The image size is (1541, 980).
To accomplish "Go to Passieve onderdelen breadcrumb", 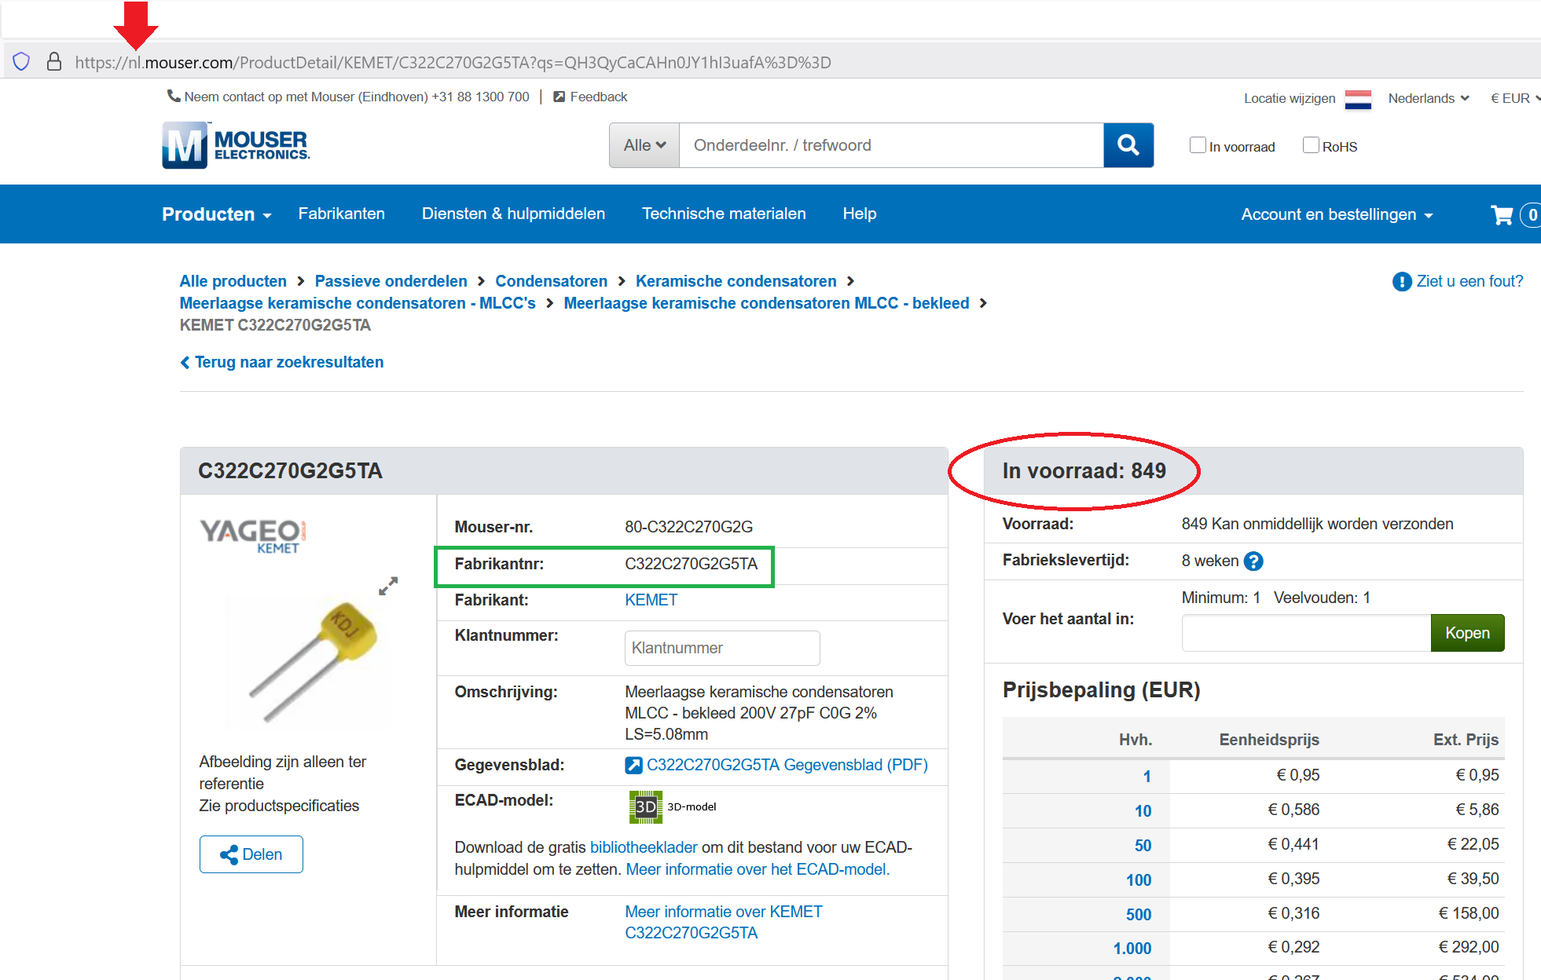I will coord(391,281).
